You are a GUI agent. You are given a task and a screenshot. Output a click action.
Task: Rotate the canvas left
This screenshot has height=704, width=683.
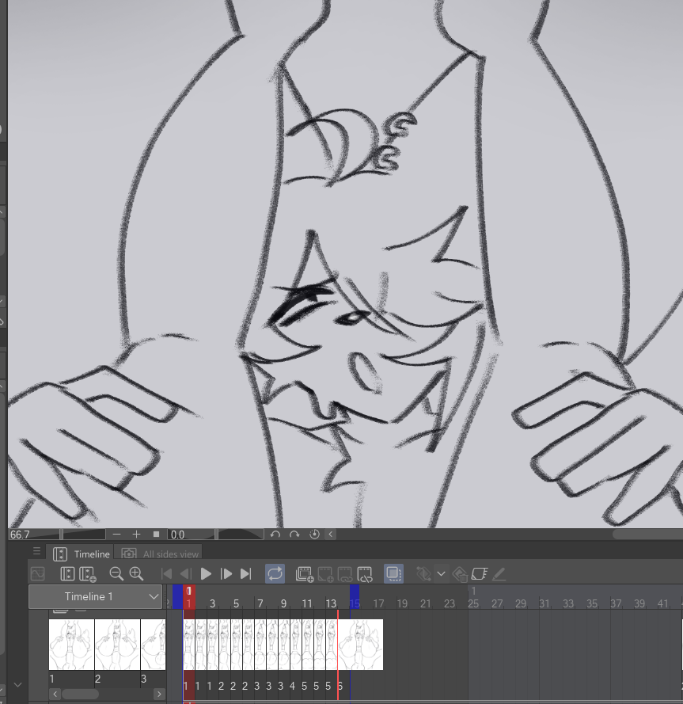click(x=275, y=535)
